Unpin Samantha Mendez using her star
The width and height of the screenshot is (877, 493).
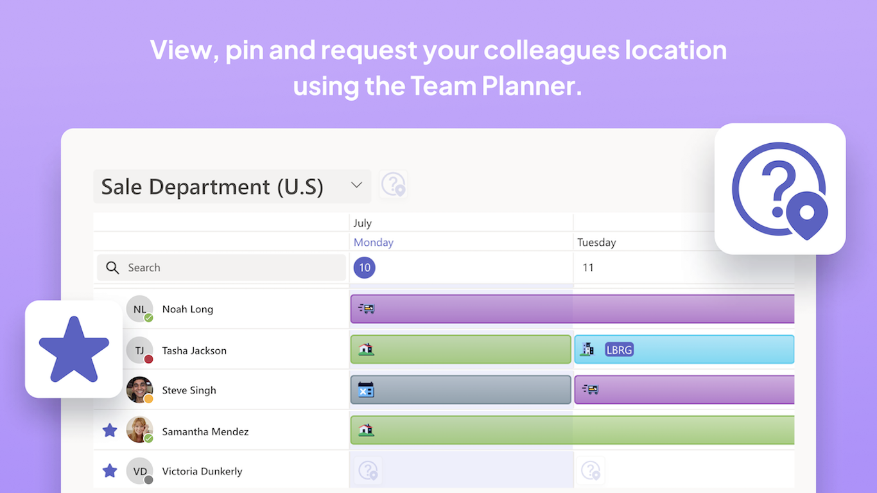(110, 430)
